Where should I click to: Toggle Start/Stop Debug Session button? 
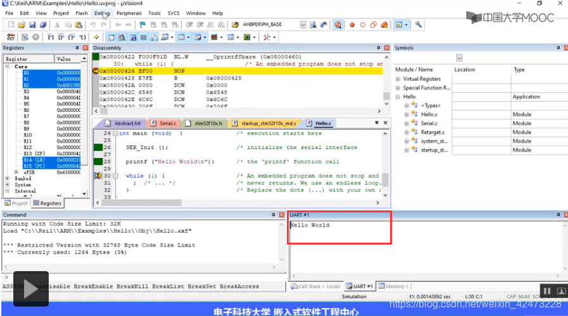point(338,25)
